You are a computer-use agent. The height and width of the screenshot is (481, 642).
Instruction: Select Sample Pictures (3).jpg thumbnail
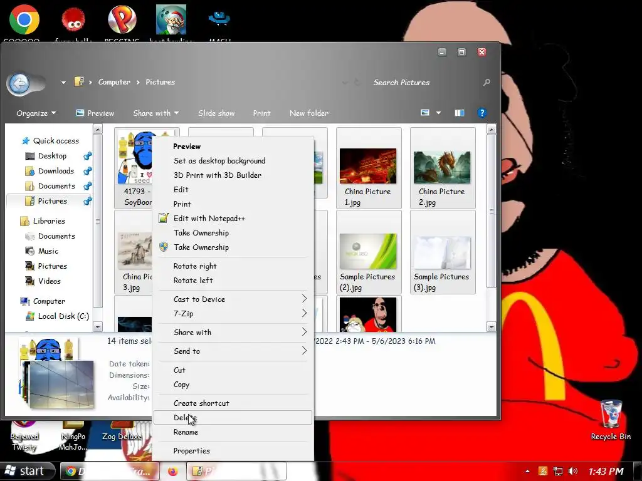pyautogui.click(x=443, y=252)
